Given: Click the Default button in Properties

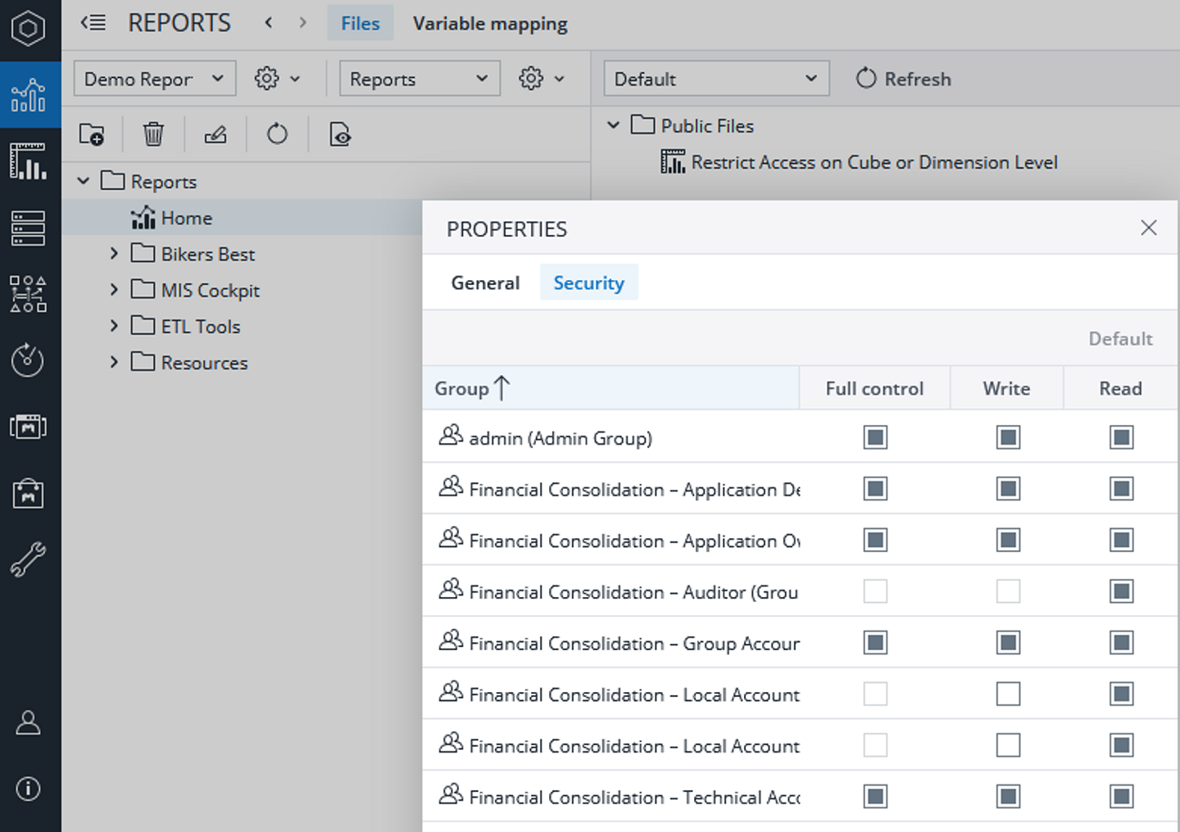Looking at the screenshot, I should tap(1120, 338).
